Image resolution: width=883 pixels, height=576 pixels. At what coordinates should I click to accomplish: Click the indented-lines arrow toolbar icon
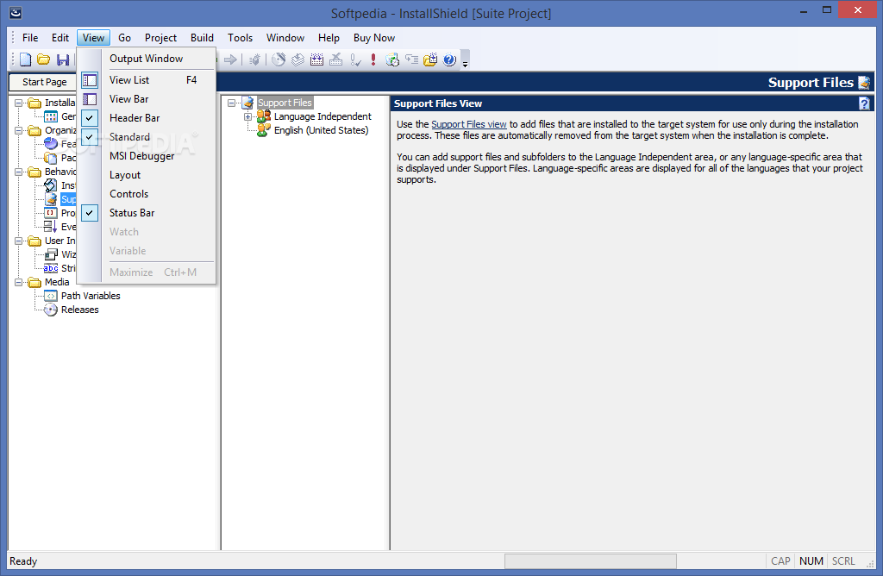click(x=411, y=59)
